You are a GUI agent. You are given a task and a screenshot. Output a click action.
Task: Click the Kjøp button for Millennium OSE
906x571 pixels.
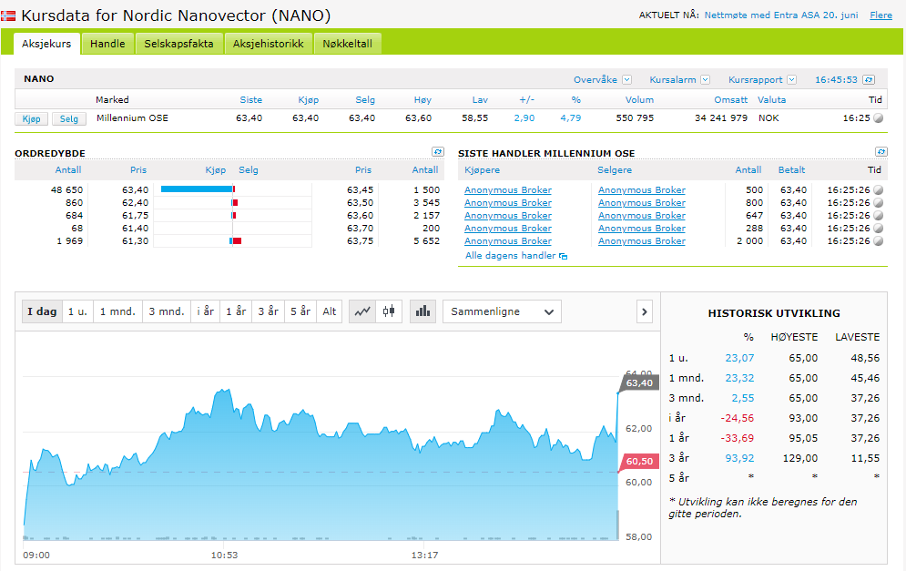tap(31, 118)
